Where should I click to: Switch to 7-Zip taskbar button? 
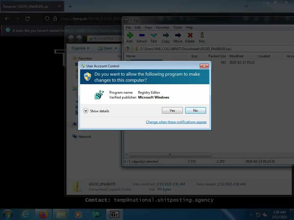(x=114, y=214)
